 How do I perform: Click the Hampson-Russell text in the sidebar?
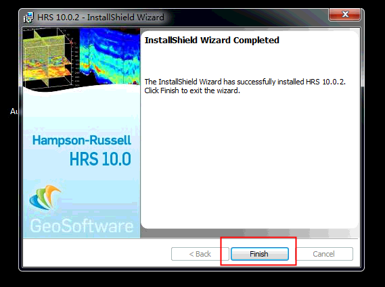click(82, 140)
